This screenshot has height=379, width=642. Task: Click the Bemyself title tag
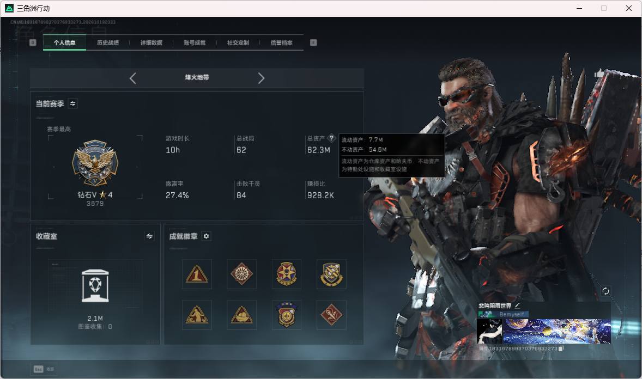[503, 314]
